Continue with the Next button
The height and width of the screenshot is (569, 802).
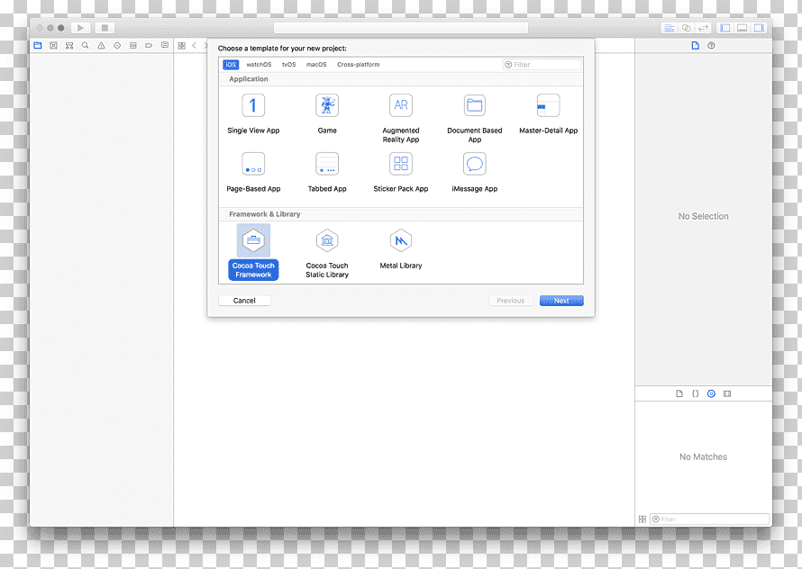(561, 301)
